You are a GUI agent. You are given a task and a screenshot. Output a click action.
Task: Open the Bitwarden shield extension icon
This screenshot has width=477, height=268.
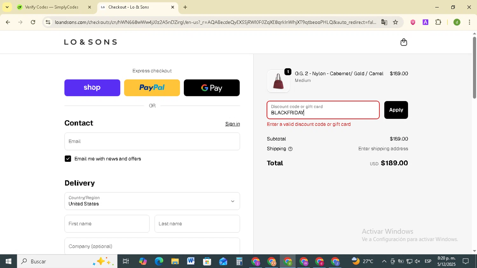point(413,22)
